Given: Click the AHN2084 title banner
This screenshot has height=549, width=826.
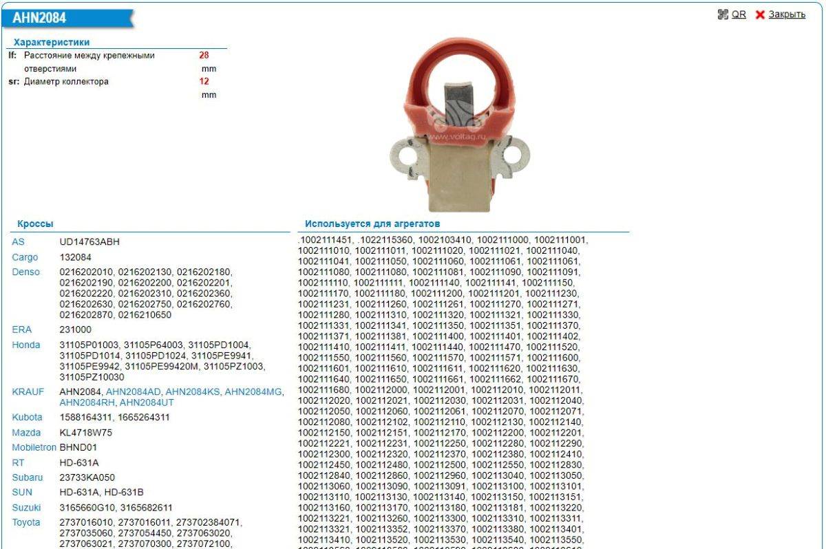Looking at the screenshot, I should pos(40,19).
